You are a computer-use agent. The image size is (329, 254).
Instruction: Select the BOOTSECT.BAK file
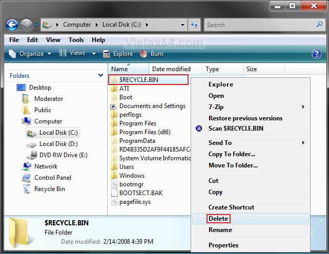click(x=137, y=193)
